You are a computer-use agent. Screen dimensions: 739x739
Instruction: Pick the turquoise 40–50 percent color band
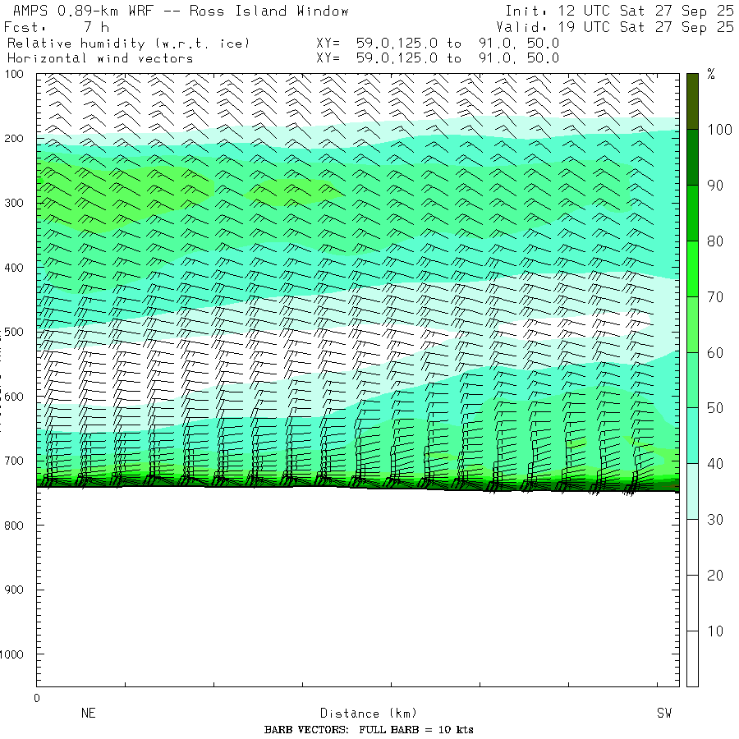692,435
